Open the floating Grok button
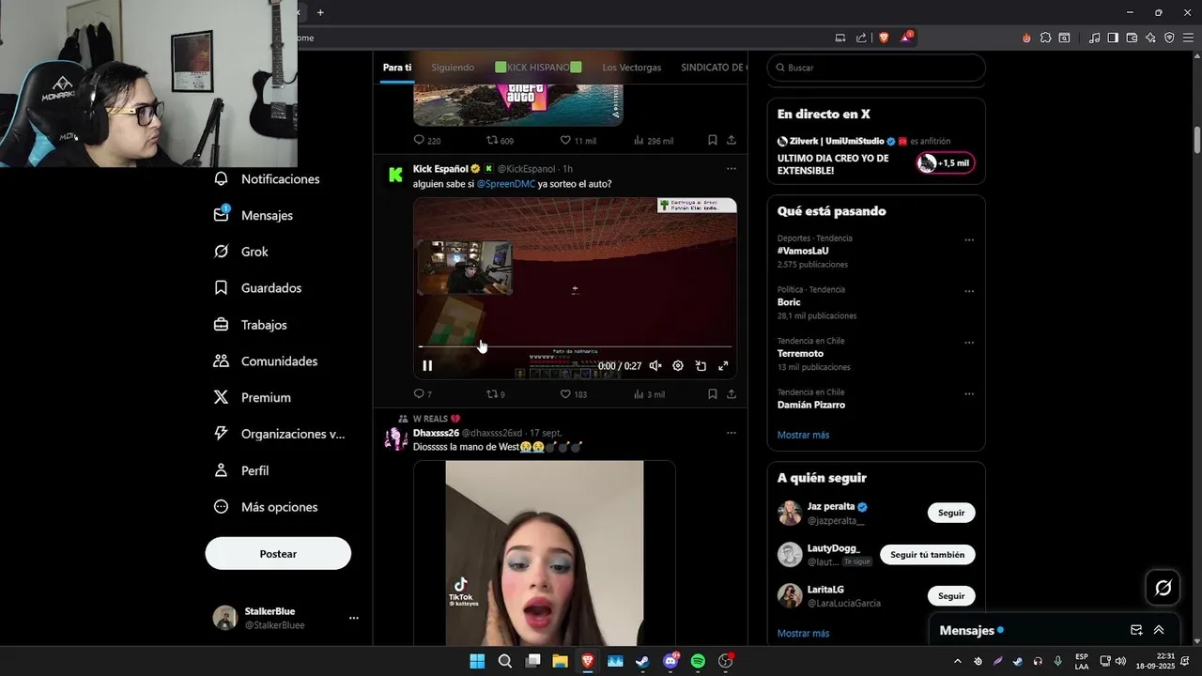 (x=1163, y=588)
